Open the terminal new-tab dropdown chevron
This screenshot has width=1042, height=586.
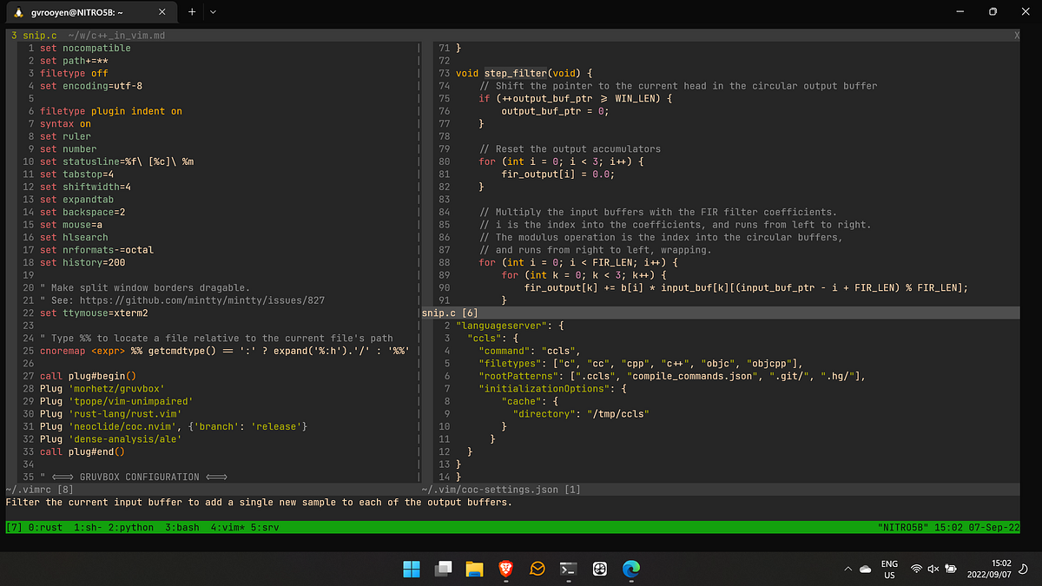tap(214, 12)
